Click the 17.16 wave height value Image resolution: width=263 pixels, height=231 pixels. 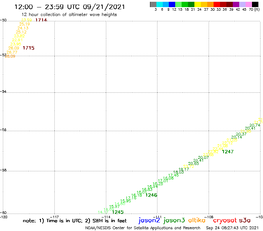[x=131, y=198]
